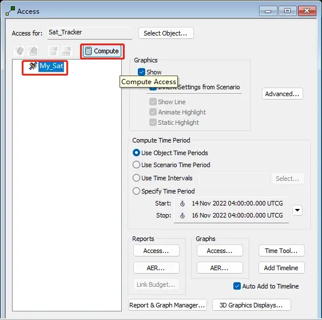Minimize the Access window
Viewport: 322px width, 320px height.
point(268,11)
